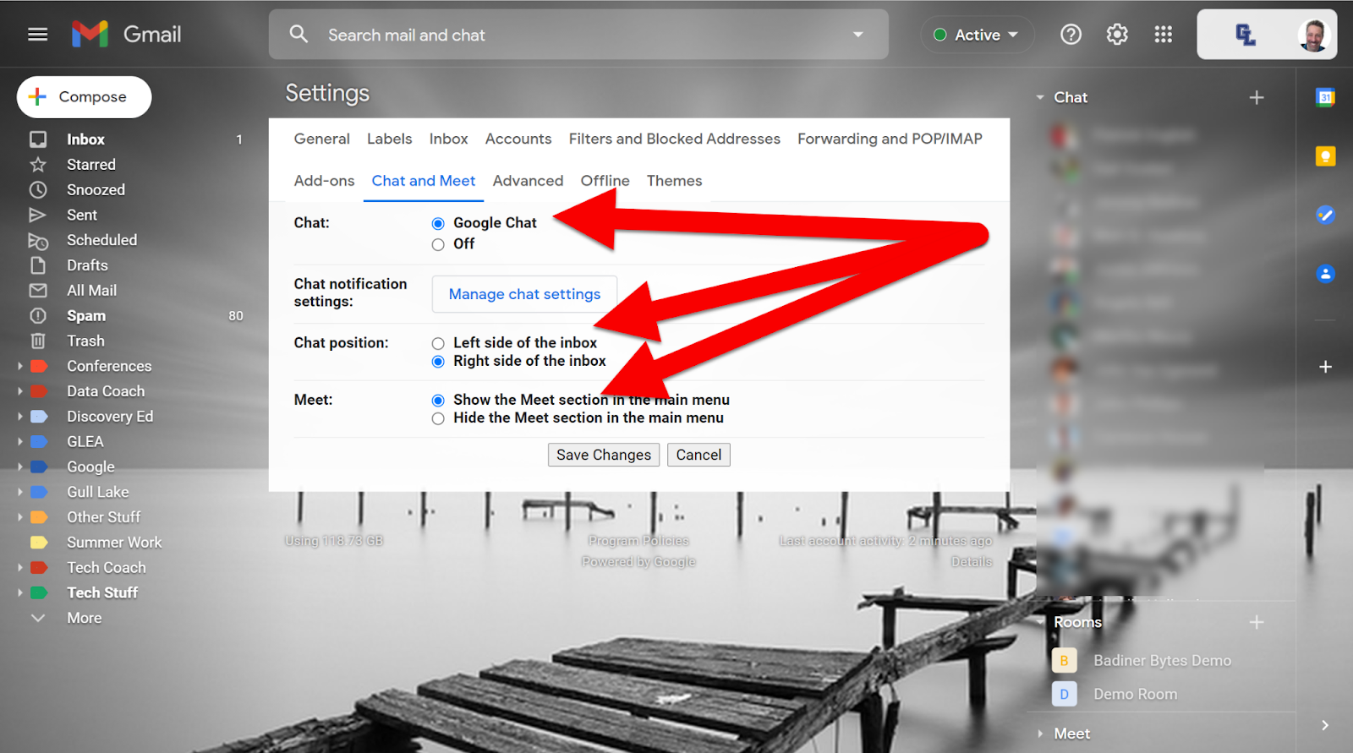Screen dimensions: 1353x753
Task: Select Show the Meet section option
Action: (438, 401)
